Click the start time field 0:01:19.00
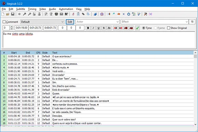The height and width of the screenshot is (132, 198). pyautogui.click(x=22, y=28)
